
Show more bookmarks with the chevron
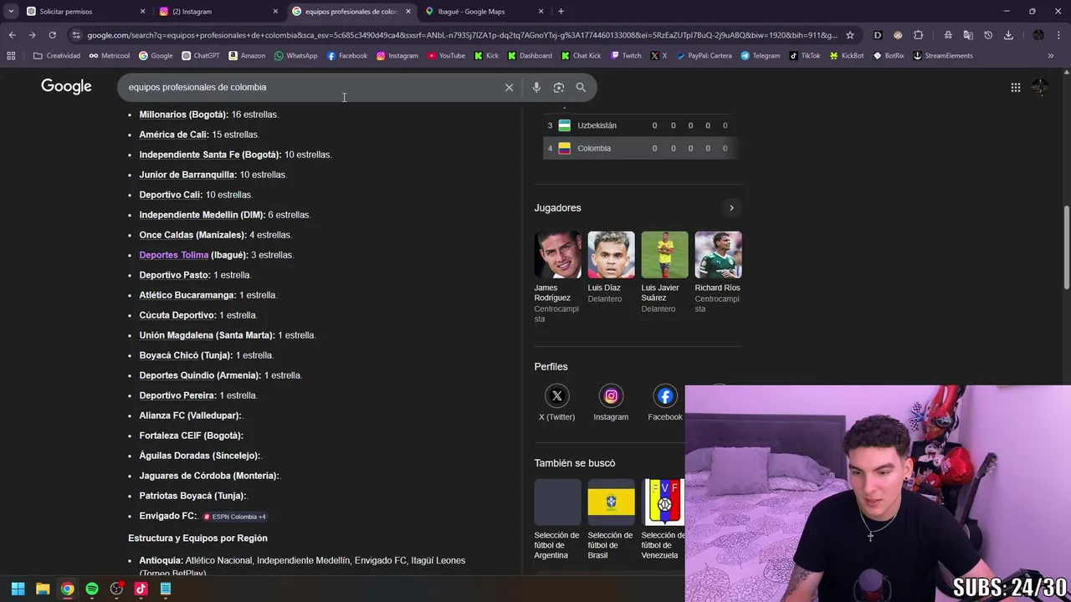(1051, 55)
